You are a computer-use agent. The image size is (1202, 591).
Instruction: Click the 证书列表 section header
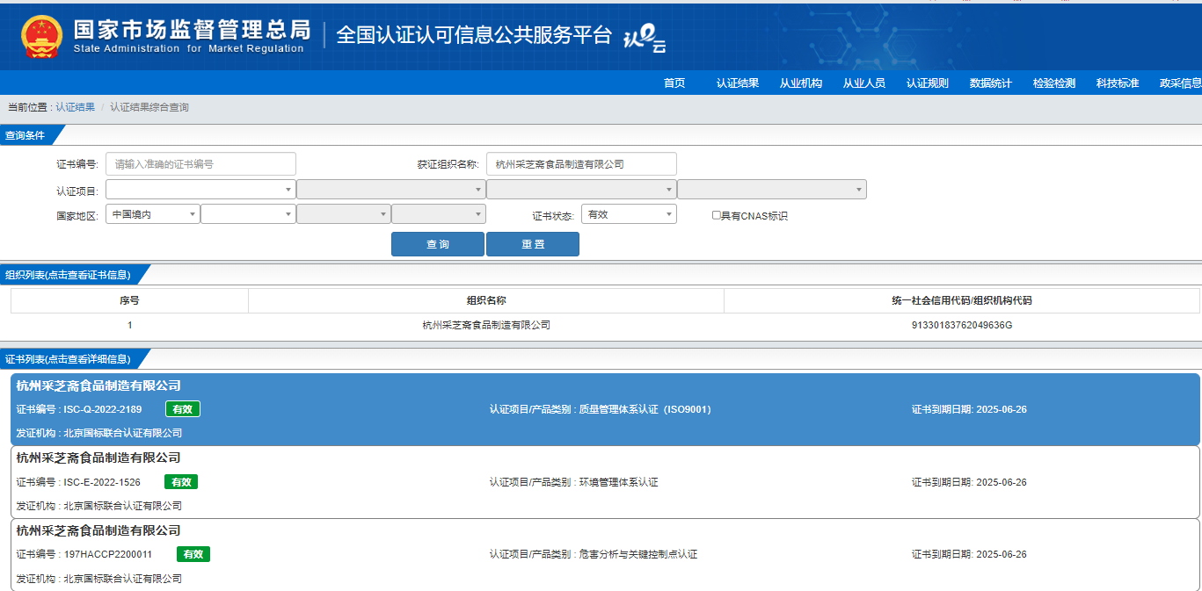tap(75, 359)
